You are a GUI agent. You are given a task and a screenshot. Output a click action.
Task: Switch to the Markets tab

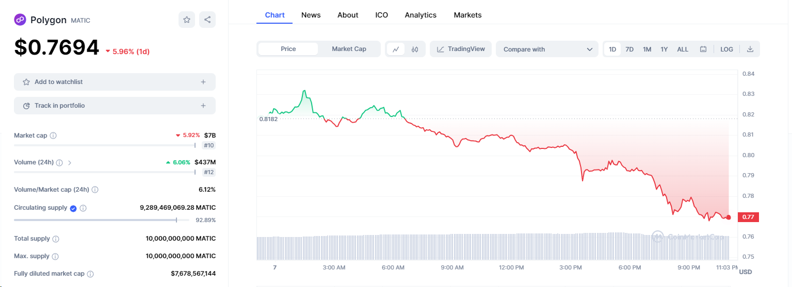(467, 15)
